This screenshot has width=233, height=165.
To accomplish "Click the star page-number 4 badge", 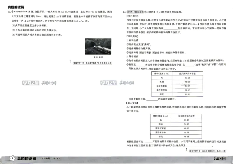I will (12, 158).
